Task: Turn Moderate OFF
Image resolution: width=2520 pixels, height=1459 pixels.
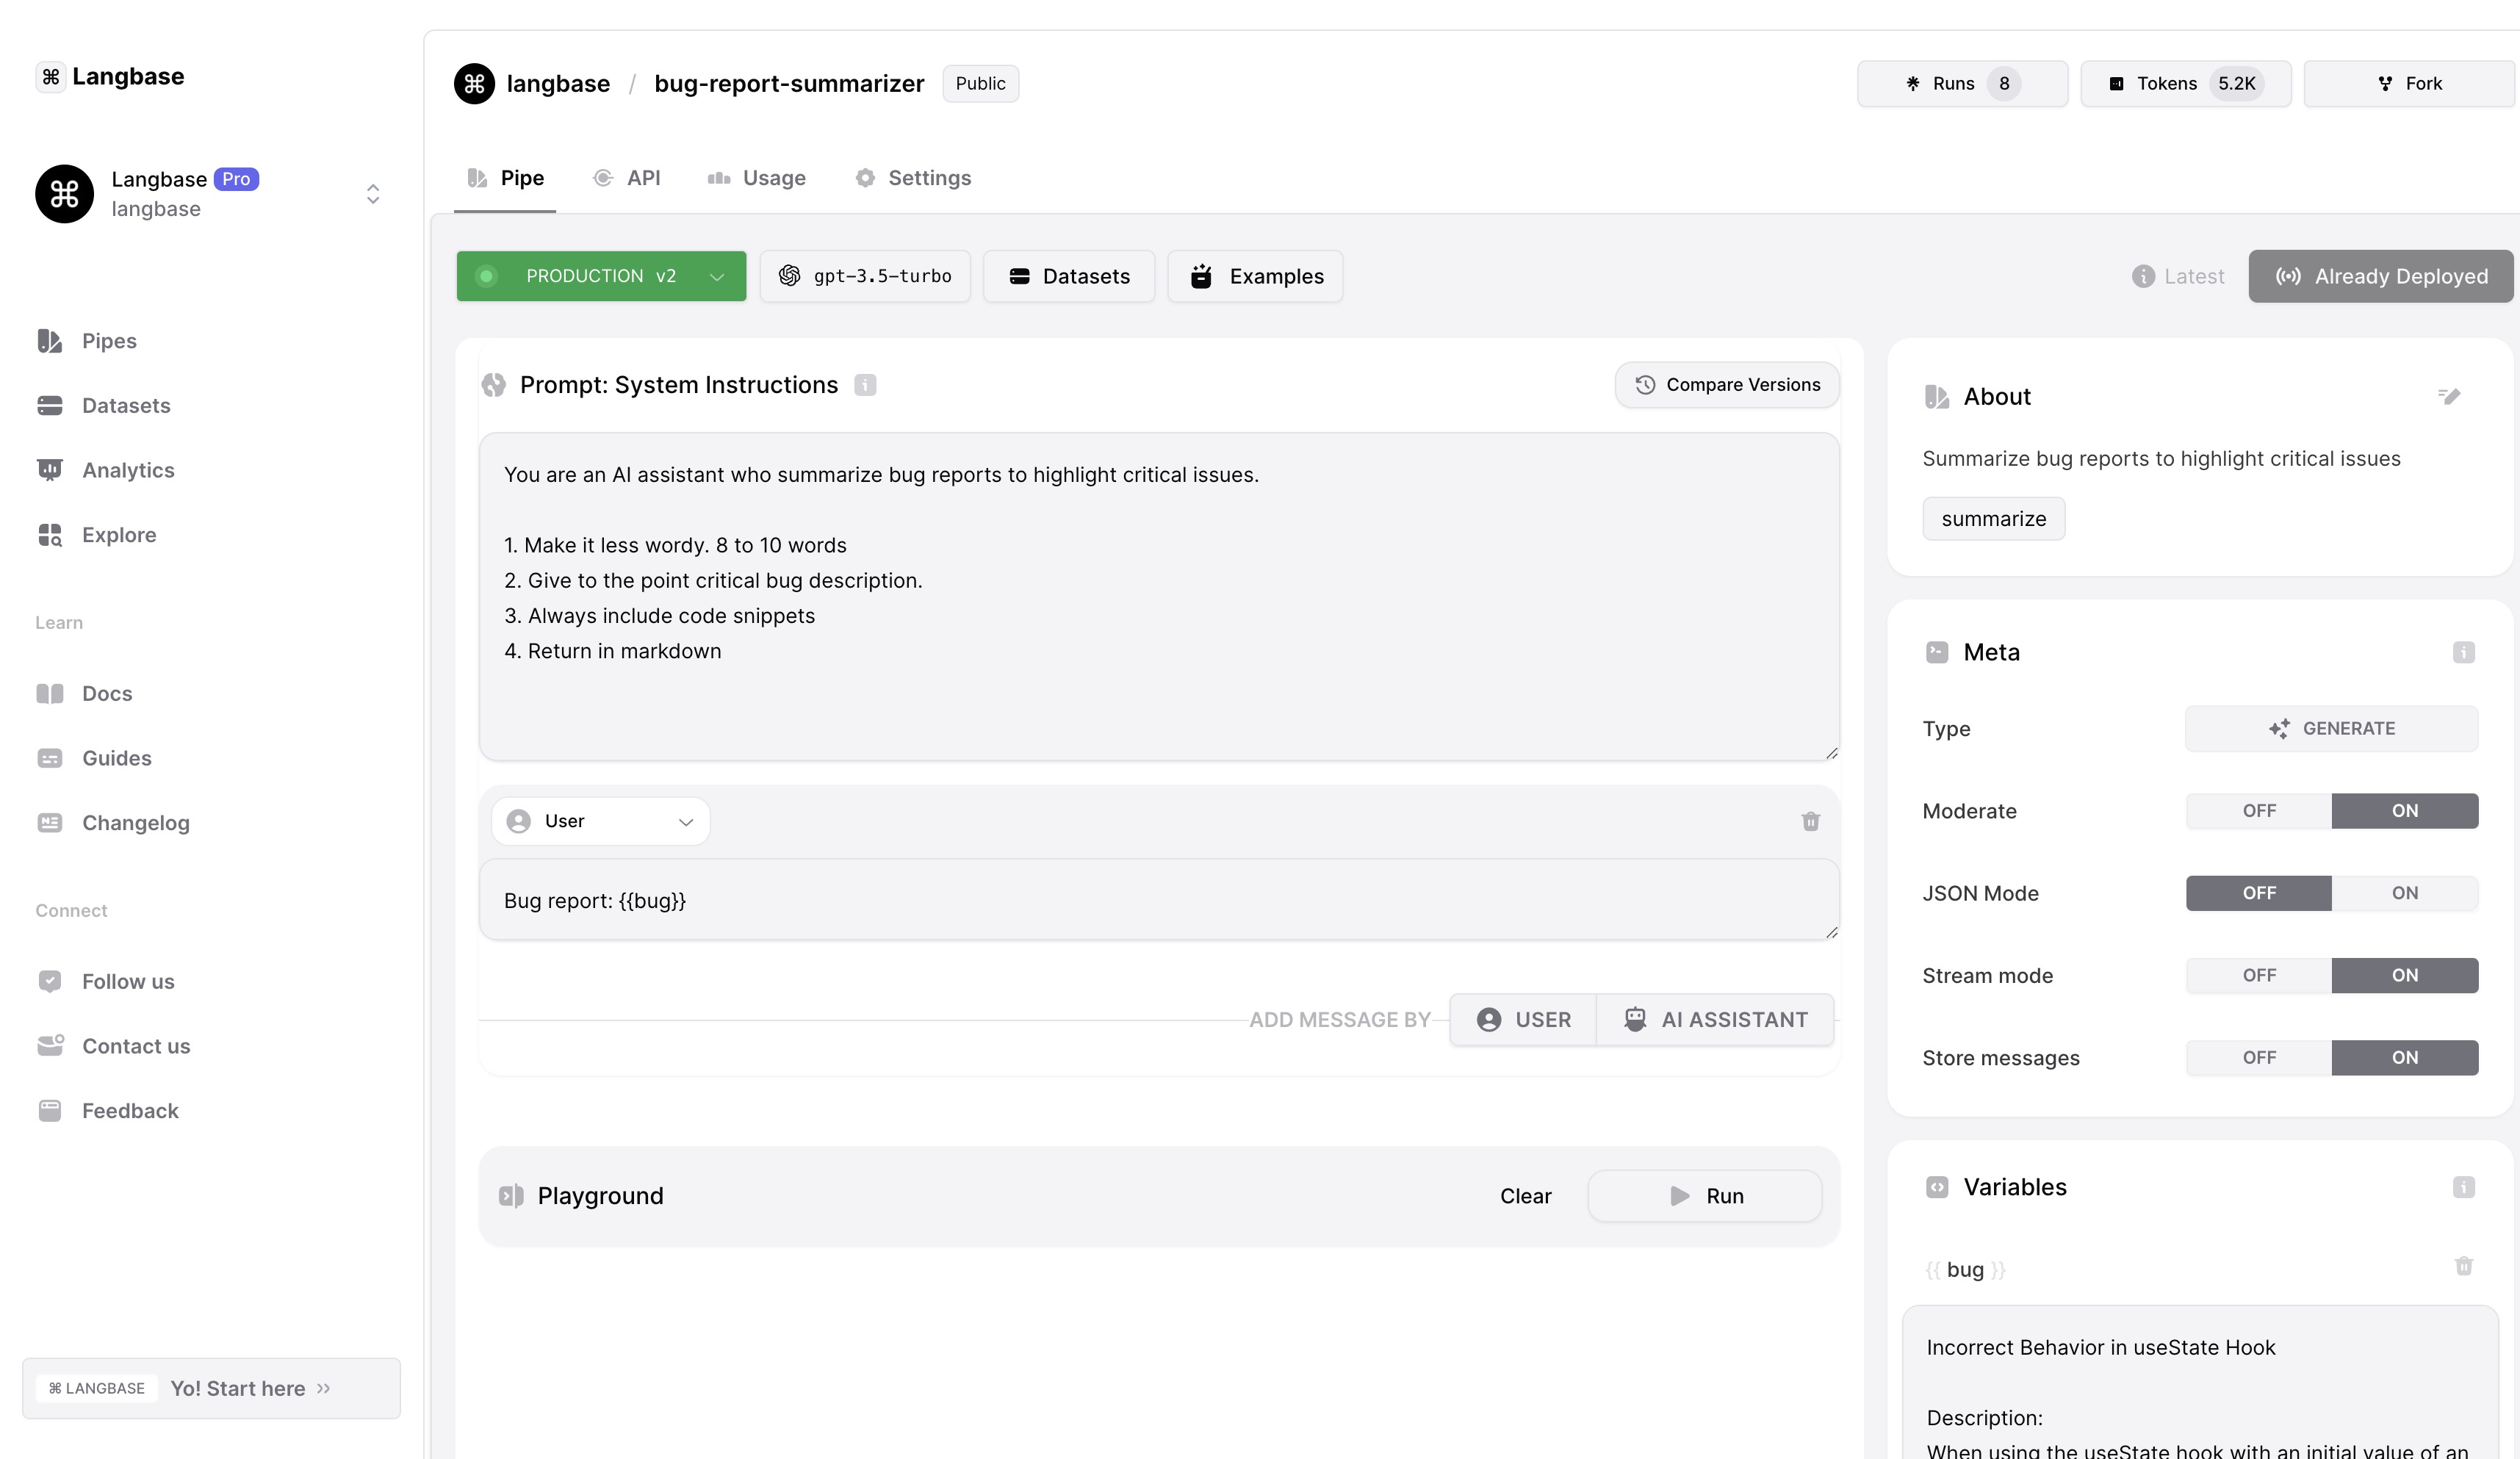Action: coord(2258,811)
